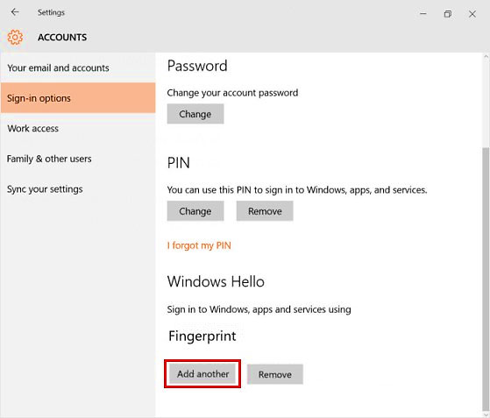Close the Settings window
Image resolution: width=490 pixels, height=418 pixels.
(x=472, y=14)
